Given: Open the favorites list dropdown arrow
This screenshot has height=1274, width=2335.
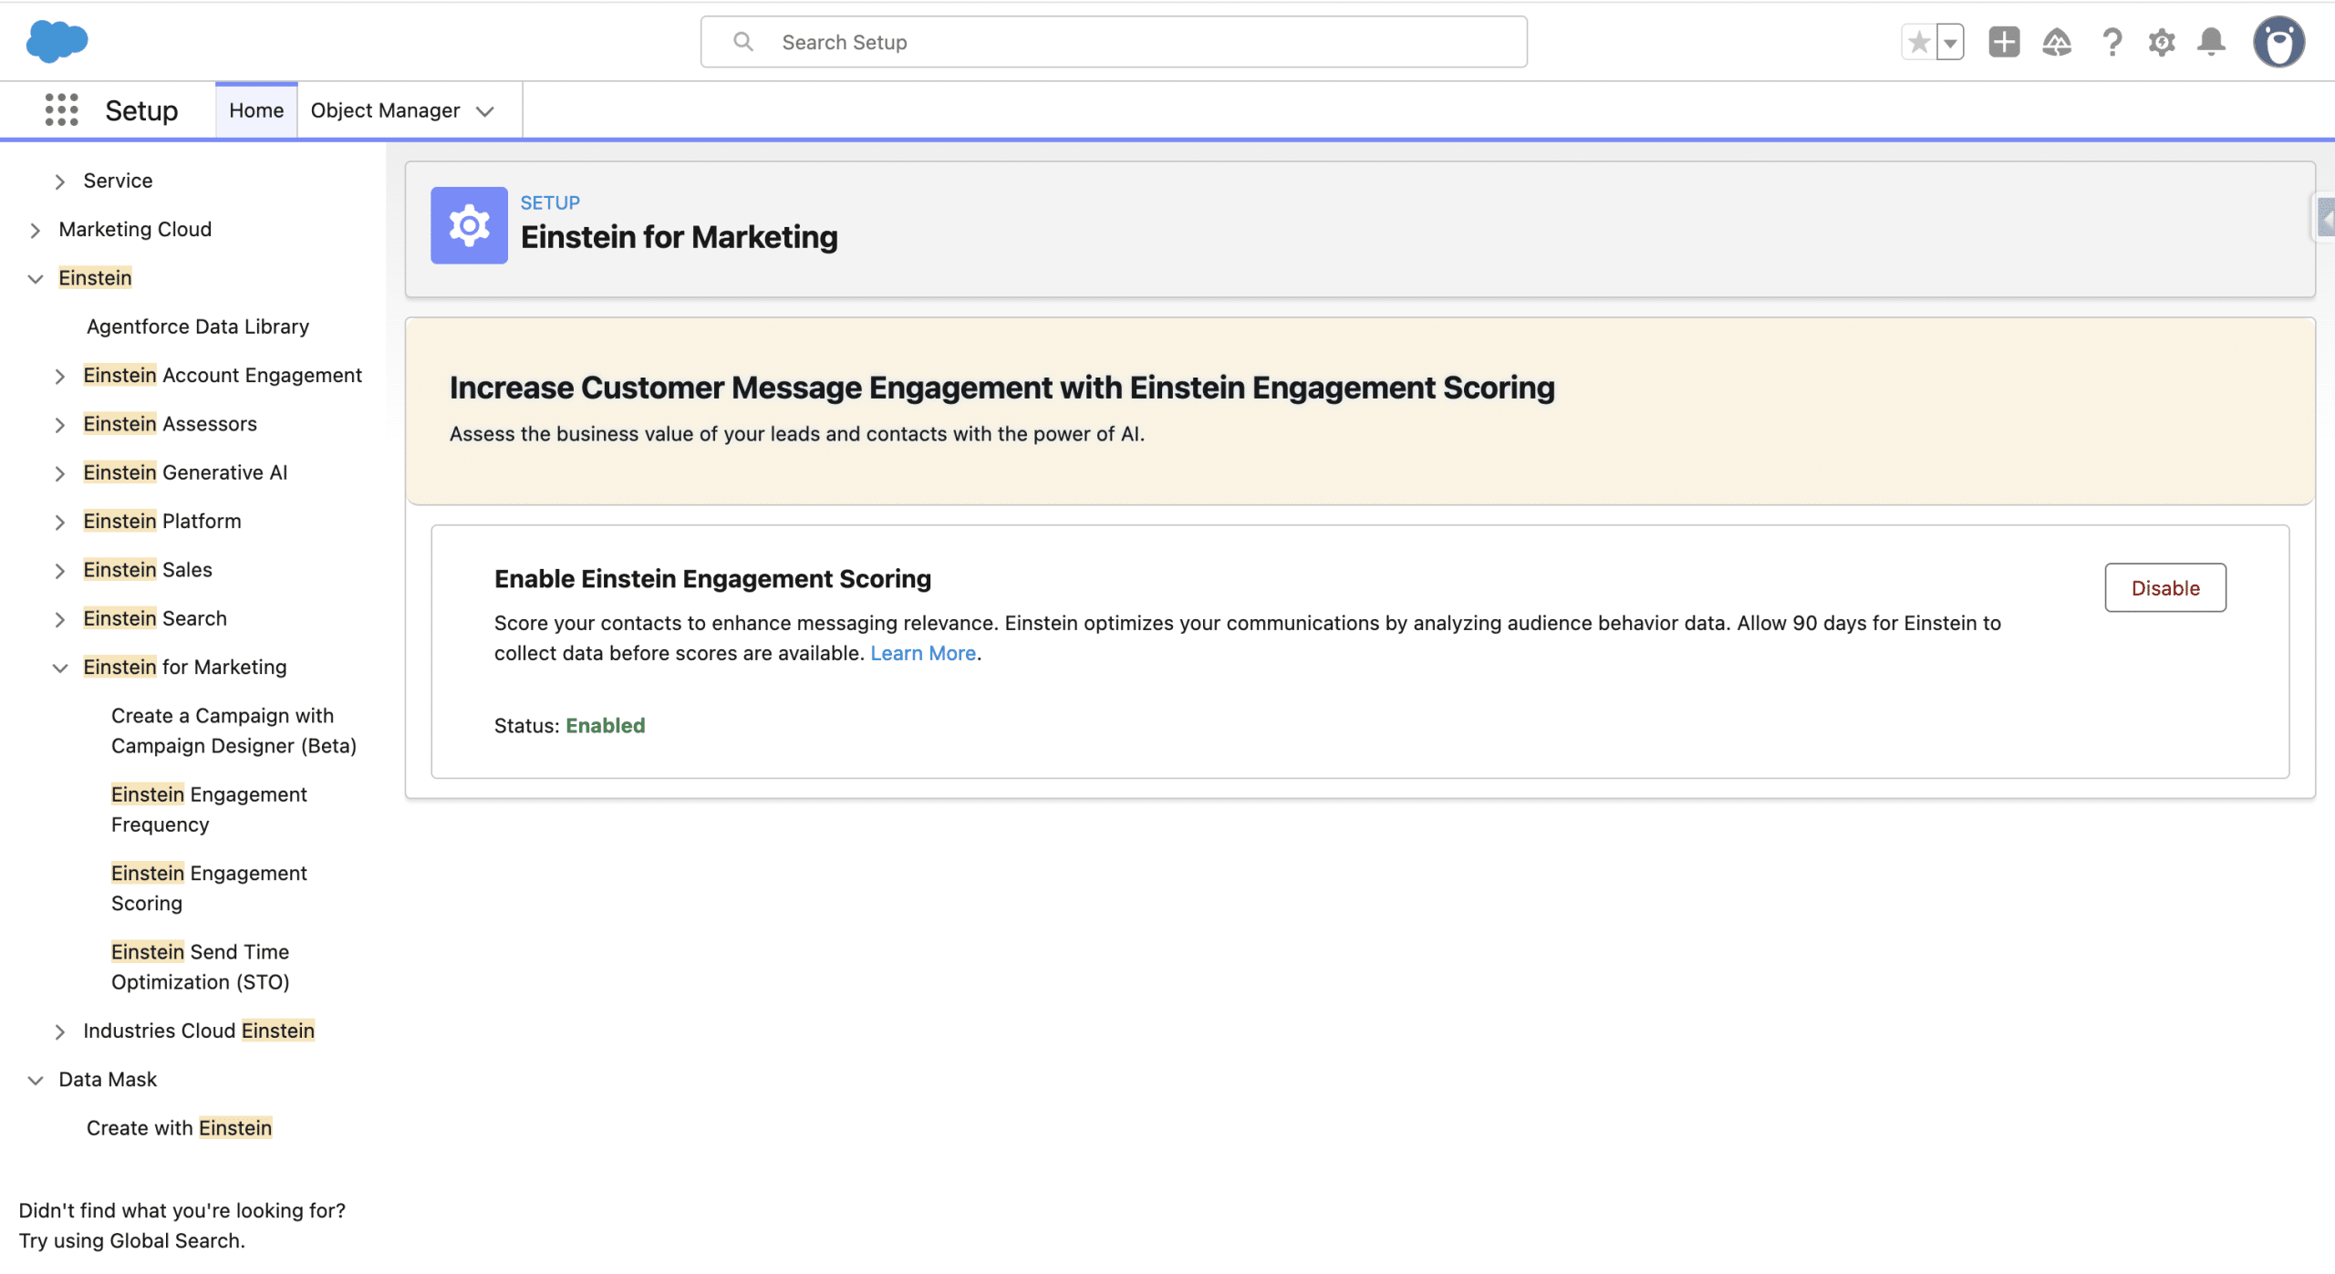Looking at the screenshot, I should tap(1950, 42).
